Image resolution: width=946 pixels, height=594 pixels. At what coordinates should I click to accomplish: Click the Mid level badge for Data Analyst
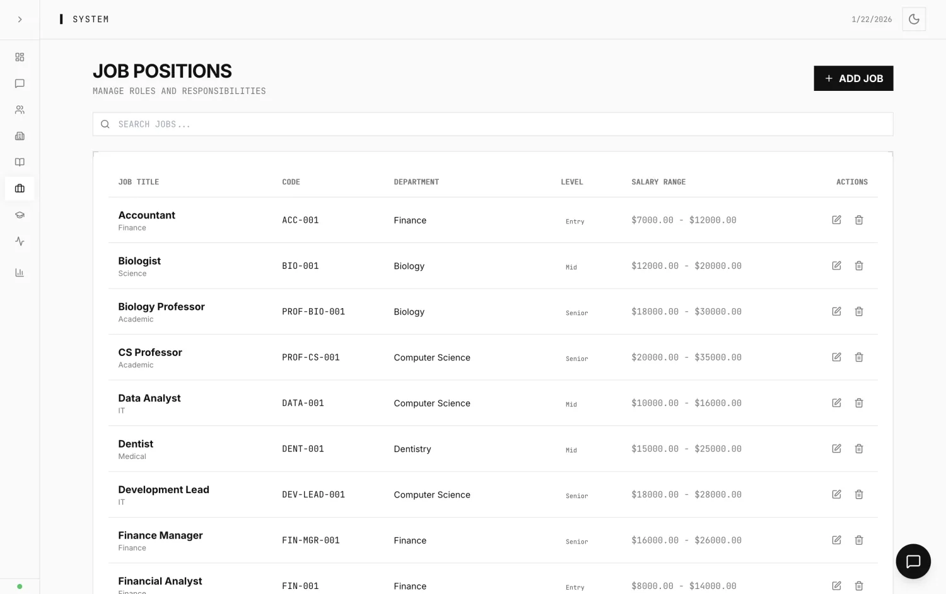pos(571,405)
